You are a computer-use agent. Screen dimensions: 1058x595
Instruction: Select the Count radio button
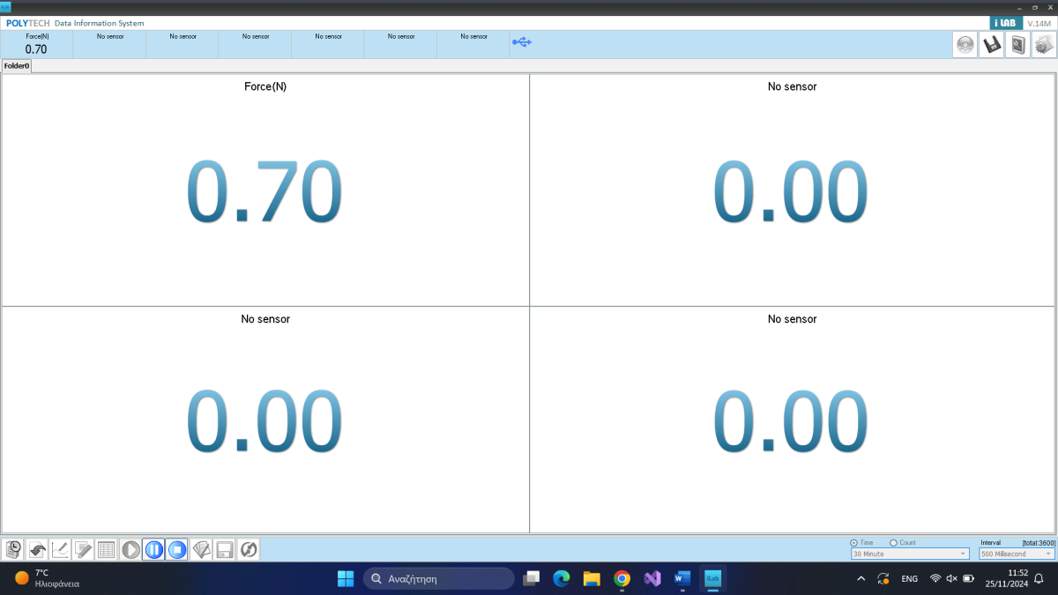pos(893,543)
